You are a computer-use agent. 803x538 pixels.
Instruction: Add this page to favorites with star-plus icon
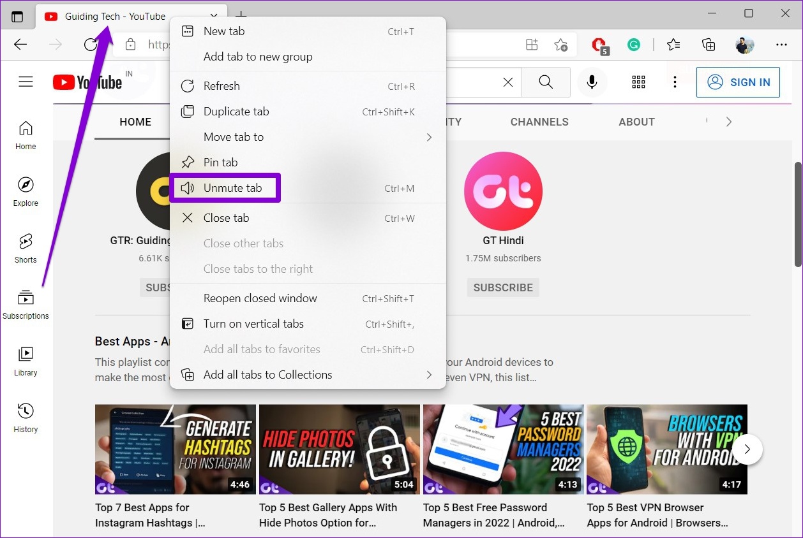(x=560, y=45)
